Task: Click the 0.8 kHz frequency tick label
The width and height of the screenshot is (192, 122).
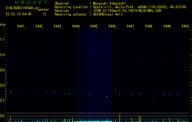Action: tap(2, 85)
